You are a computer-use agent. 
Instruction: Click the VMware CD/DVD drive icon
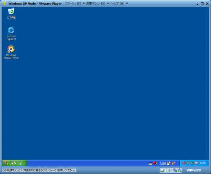click(x=166, y=171)
